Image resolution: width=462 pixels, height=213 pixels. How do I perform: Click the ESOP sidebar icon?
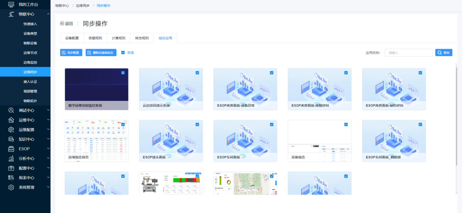click(x=11, y=149)
